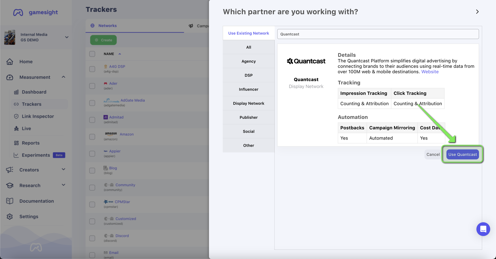Click the Amazon logo icon in list
Viewport: 496px width, 259px height.
point(111,134)
